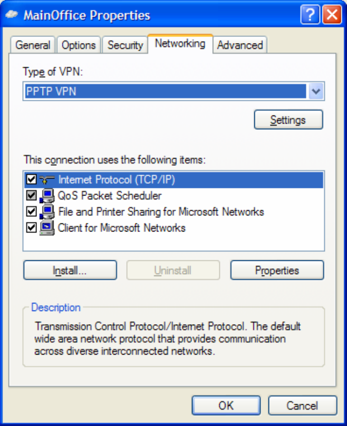
Task: Open the Type of VPN dropdown arrow
Action: tap(316, 92)
